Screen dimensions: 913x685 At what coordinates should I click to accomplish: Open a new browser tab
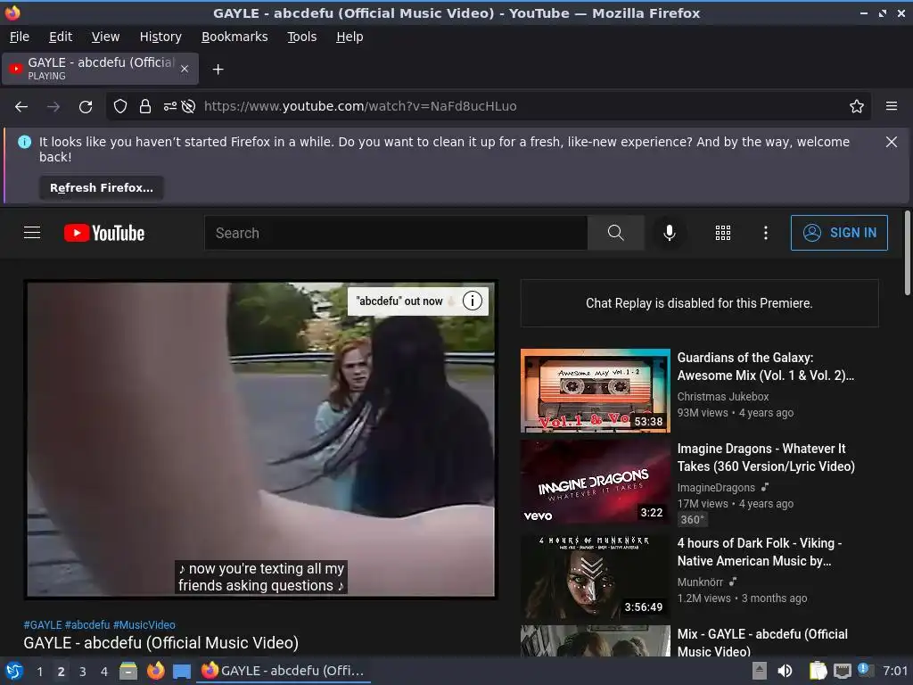[x=218, y=70]
